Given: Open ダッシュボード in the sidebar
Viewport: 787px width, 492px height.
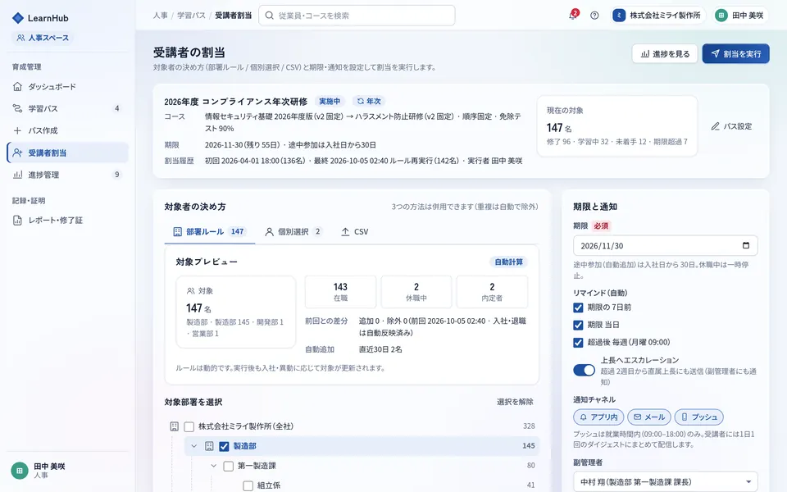Looking at the screenshot, I should point(68,86).
